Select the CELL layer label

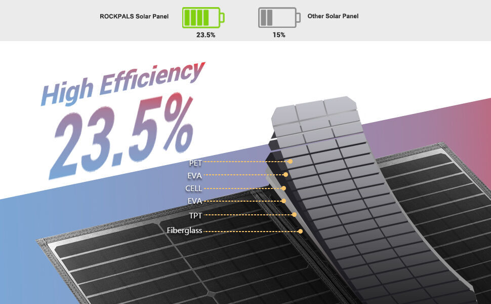(x=193, y=188)
